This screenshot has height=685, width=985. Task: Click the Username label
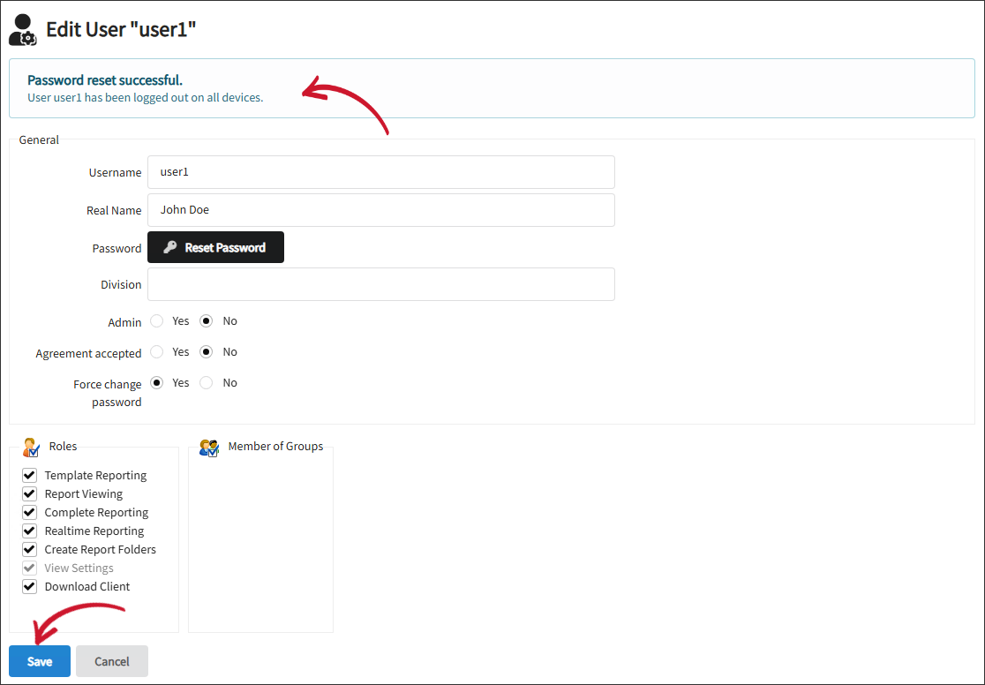click(115, 172)
